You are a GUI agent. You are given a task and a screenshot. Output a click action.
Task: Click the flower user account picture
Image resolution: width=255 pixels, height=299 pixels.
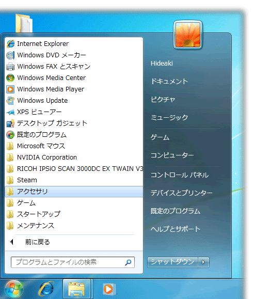click(188, 35)
